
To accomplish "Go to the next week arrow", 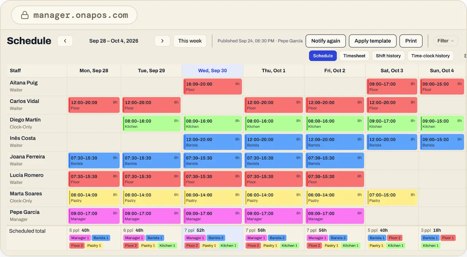I will coord(162,41).
